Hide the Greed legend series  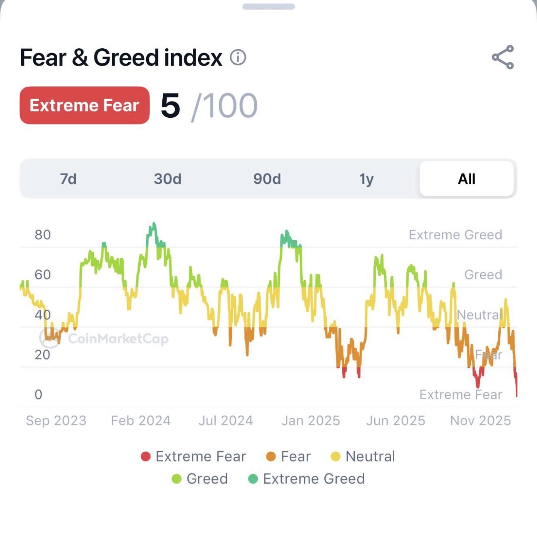pyautogui.click(x=200, y=479)
